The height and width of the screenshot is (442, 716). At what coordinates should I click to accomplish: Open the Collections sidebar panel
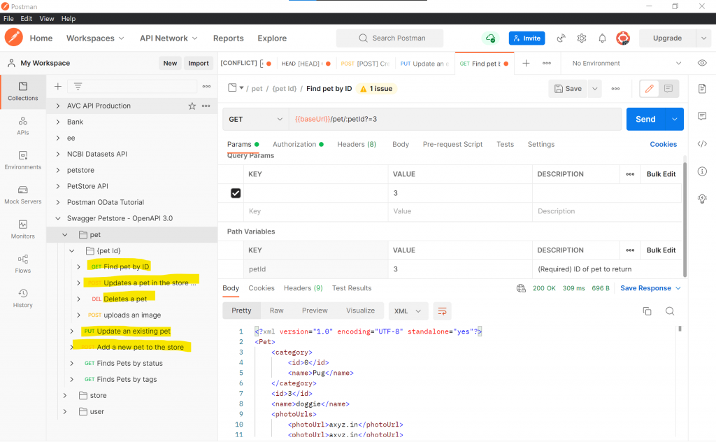(x=23, y=92)
